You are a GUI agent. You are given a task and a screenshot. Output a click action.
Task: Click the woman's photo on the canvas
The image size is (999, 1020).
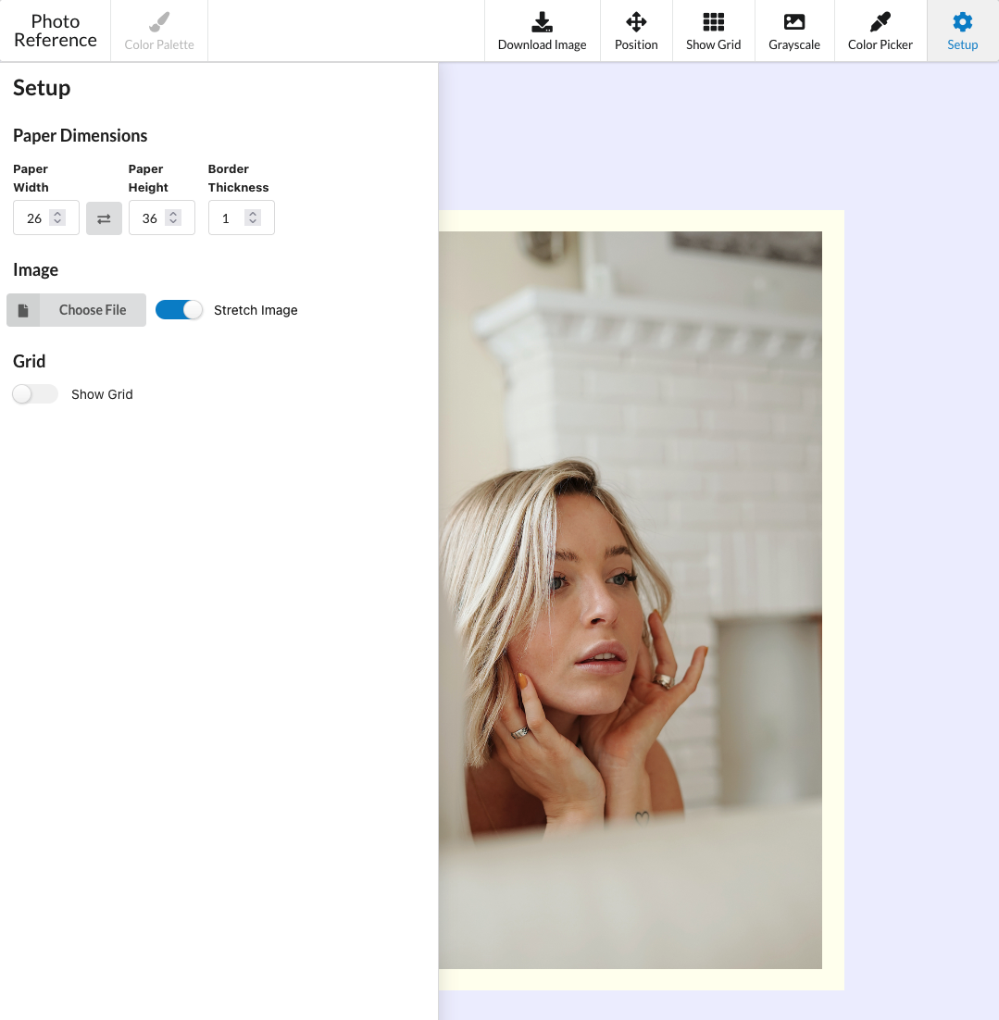630,600
